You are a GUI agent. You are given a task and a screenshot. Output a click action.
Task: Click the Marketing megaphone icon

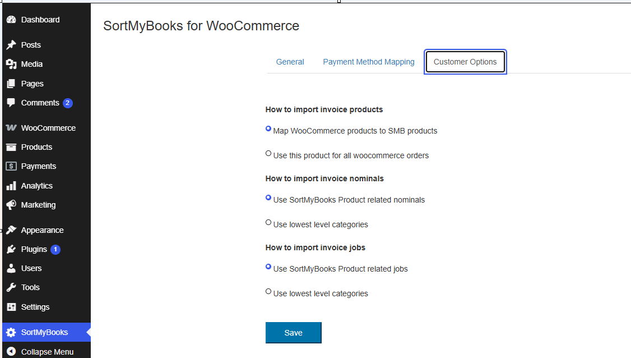[11, 205]
